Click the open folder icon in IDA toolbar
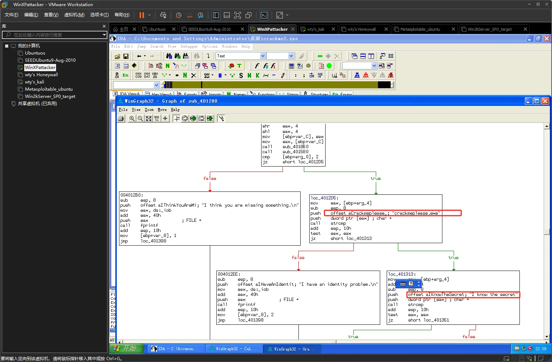Viewport: 552px width, 362px height. coord(118,56)
